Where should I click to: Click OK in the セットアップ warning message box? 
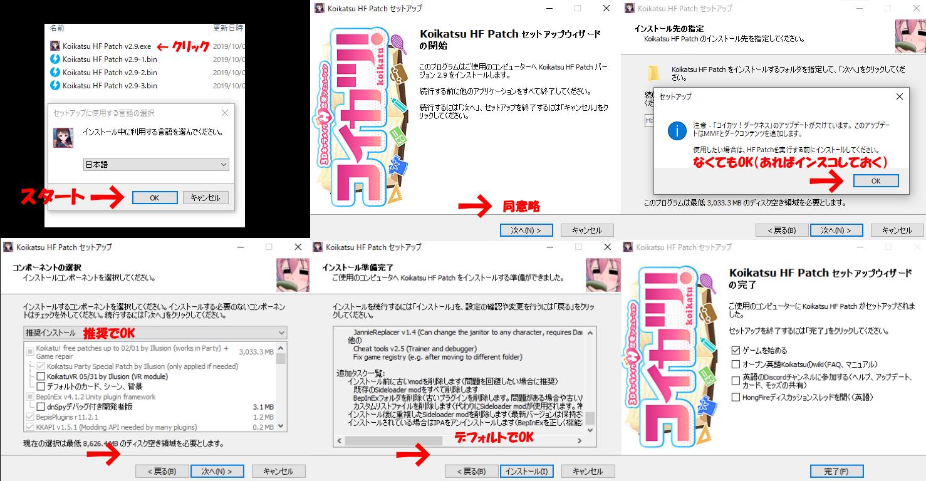pos(876,180)
